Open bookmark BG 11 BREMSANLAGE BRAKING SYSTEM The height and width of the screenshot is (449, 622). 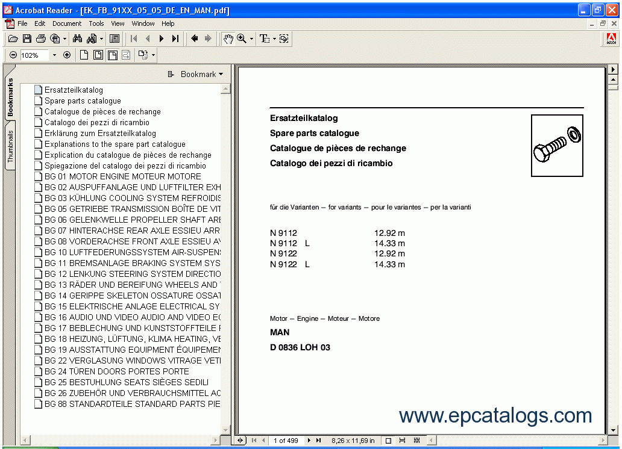tap(133, 263)
